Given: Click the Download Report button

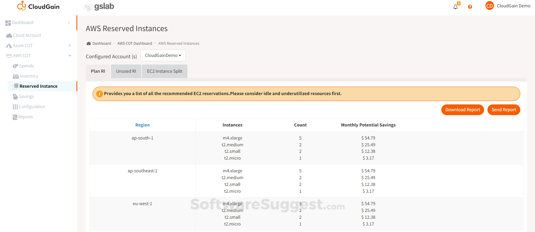Looking at the screenshot, I should coord(463,110).
